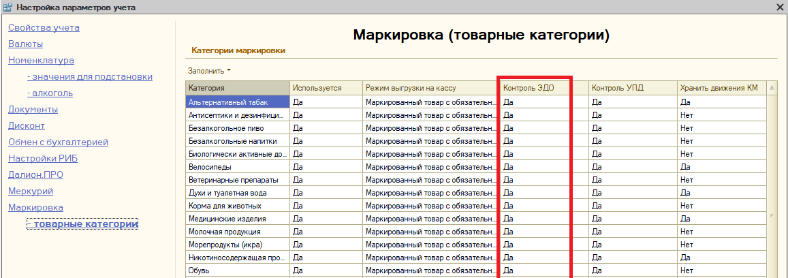Go to Валюты section

coord(25,44)
